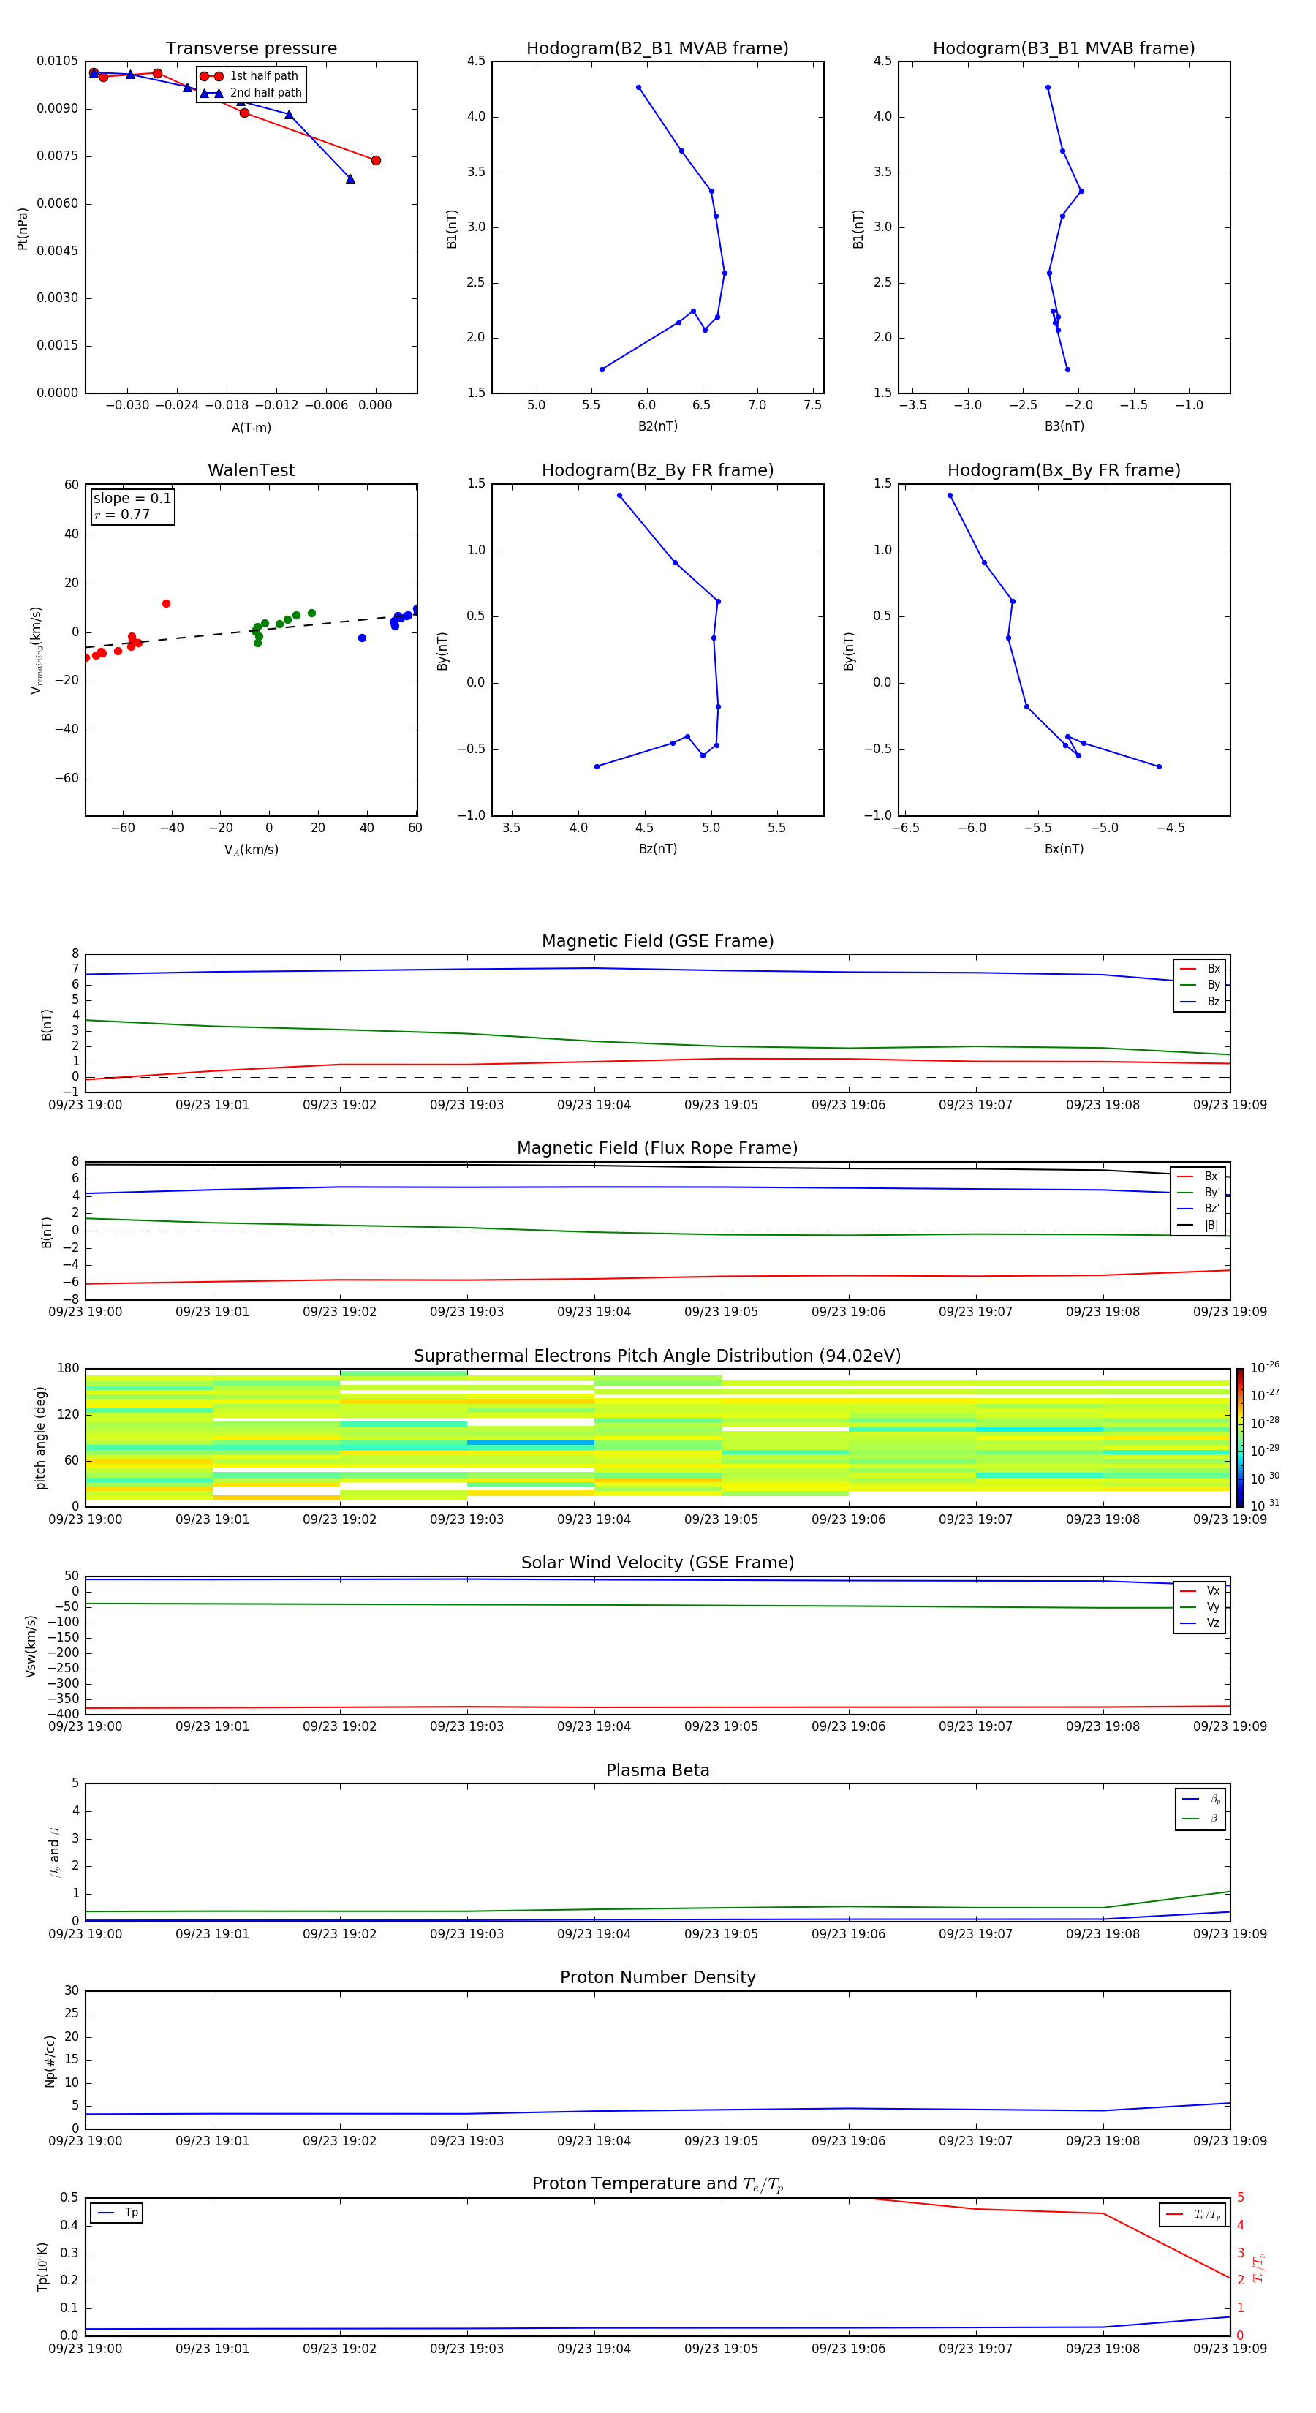This screenshot has width=1316, height=2413.
Task: Click 'Suprathermal Electrons Pitch Angle Distribution' title
Action: (657, 1356)
